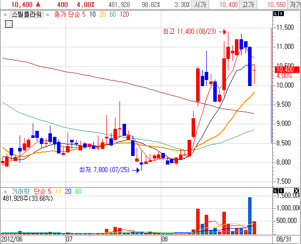301x244 pixels.
Task: Click the 98.82% value in top bar
Action: pyautogui.click(x=151, y=5)
